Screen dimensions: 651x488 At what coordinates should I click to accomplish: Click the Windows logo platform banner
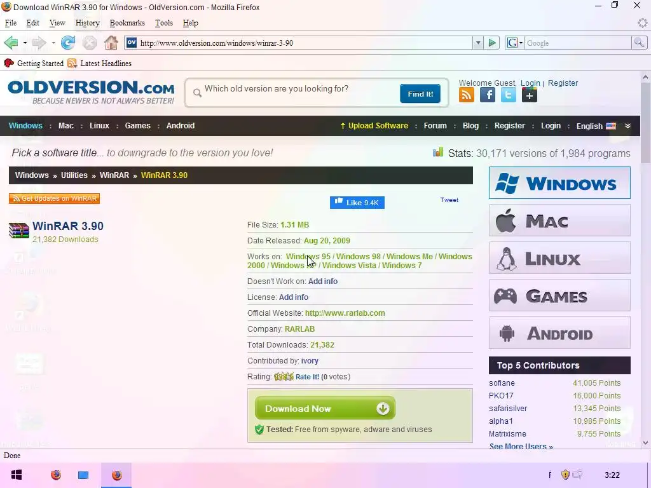[x=559, y=183]
